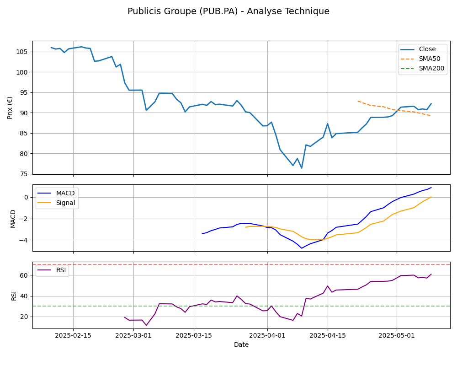
Task: Click the purple line sample beside 'RSI' legend
Action: point(45,270)
